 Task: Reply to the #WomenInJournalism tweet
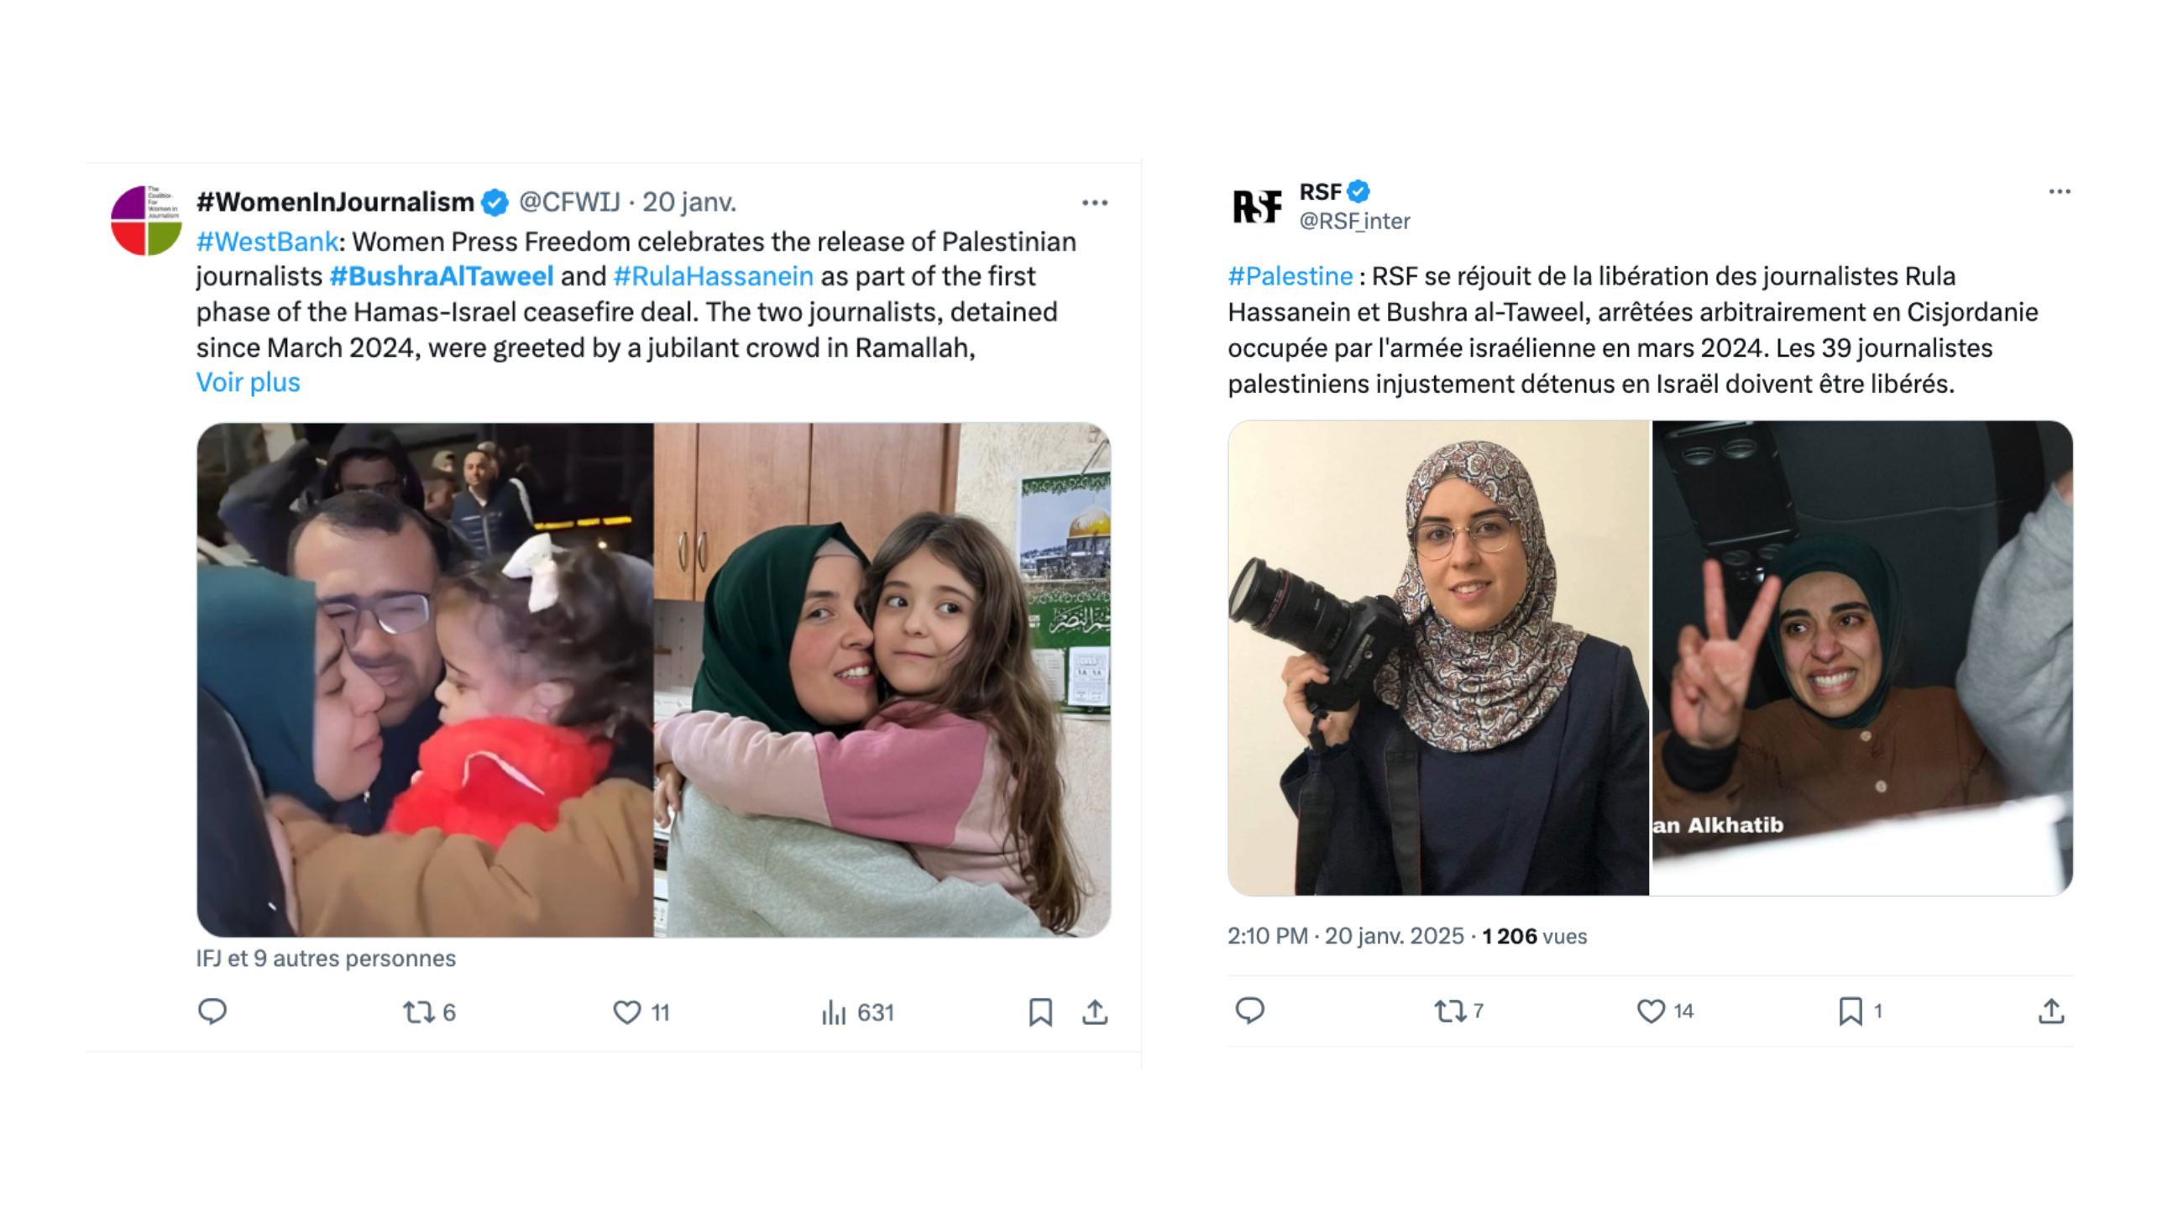(x=212, y=1011)
